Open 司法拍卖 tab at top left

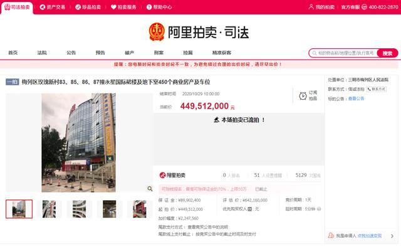(x=17, y=7)
